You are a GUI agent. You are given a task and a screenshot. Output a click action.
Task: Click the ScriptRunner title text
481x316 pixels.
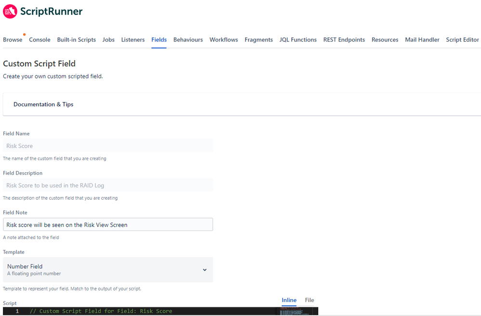pyautogui.click(x=51, y=12)
